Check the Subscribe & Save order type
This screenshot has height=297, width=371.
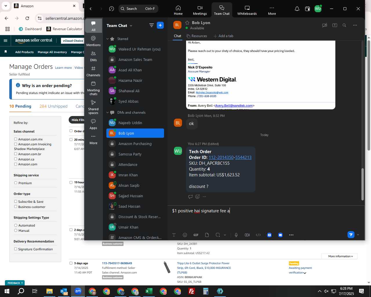pyautogui.click(x=16, y=202)
